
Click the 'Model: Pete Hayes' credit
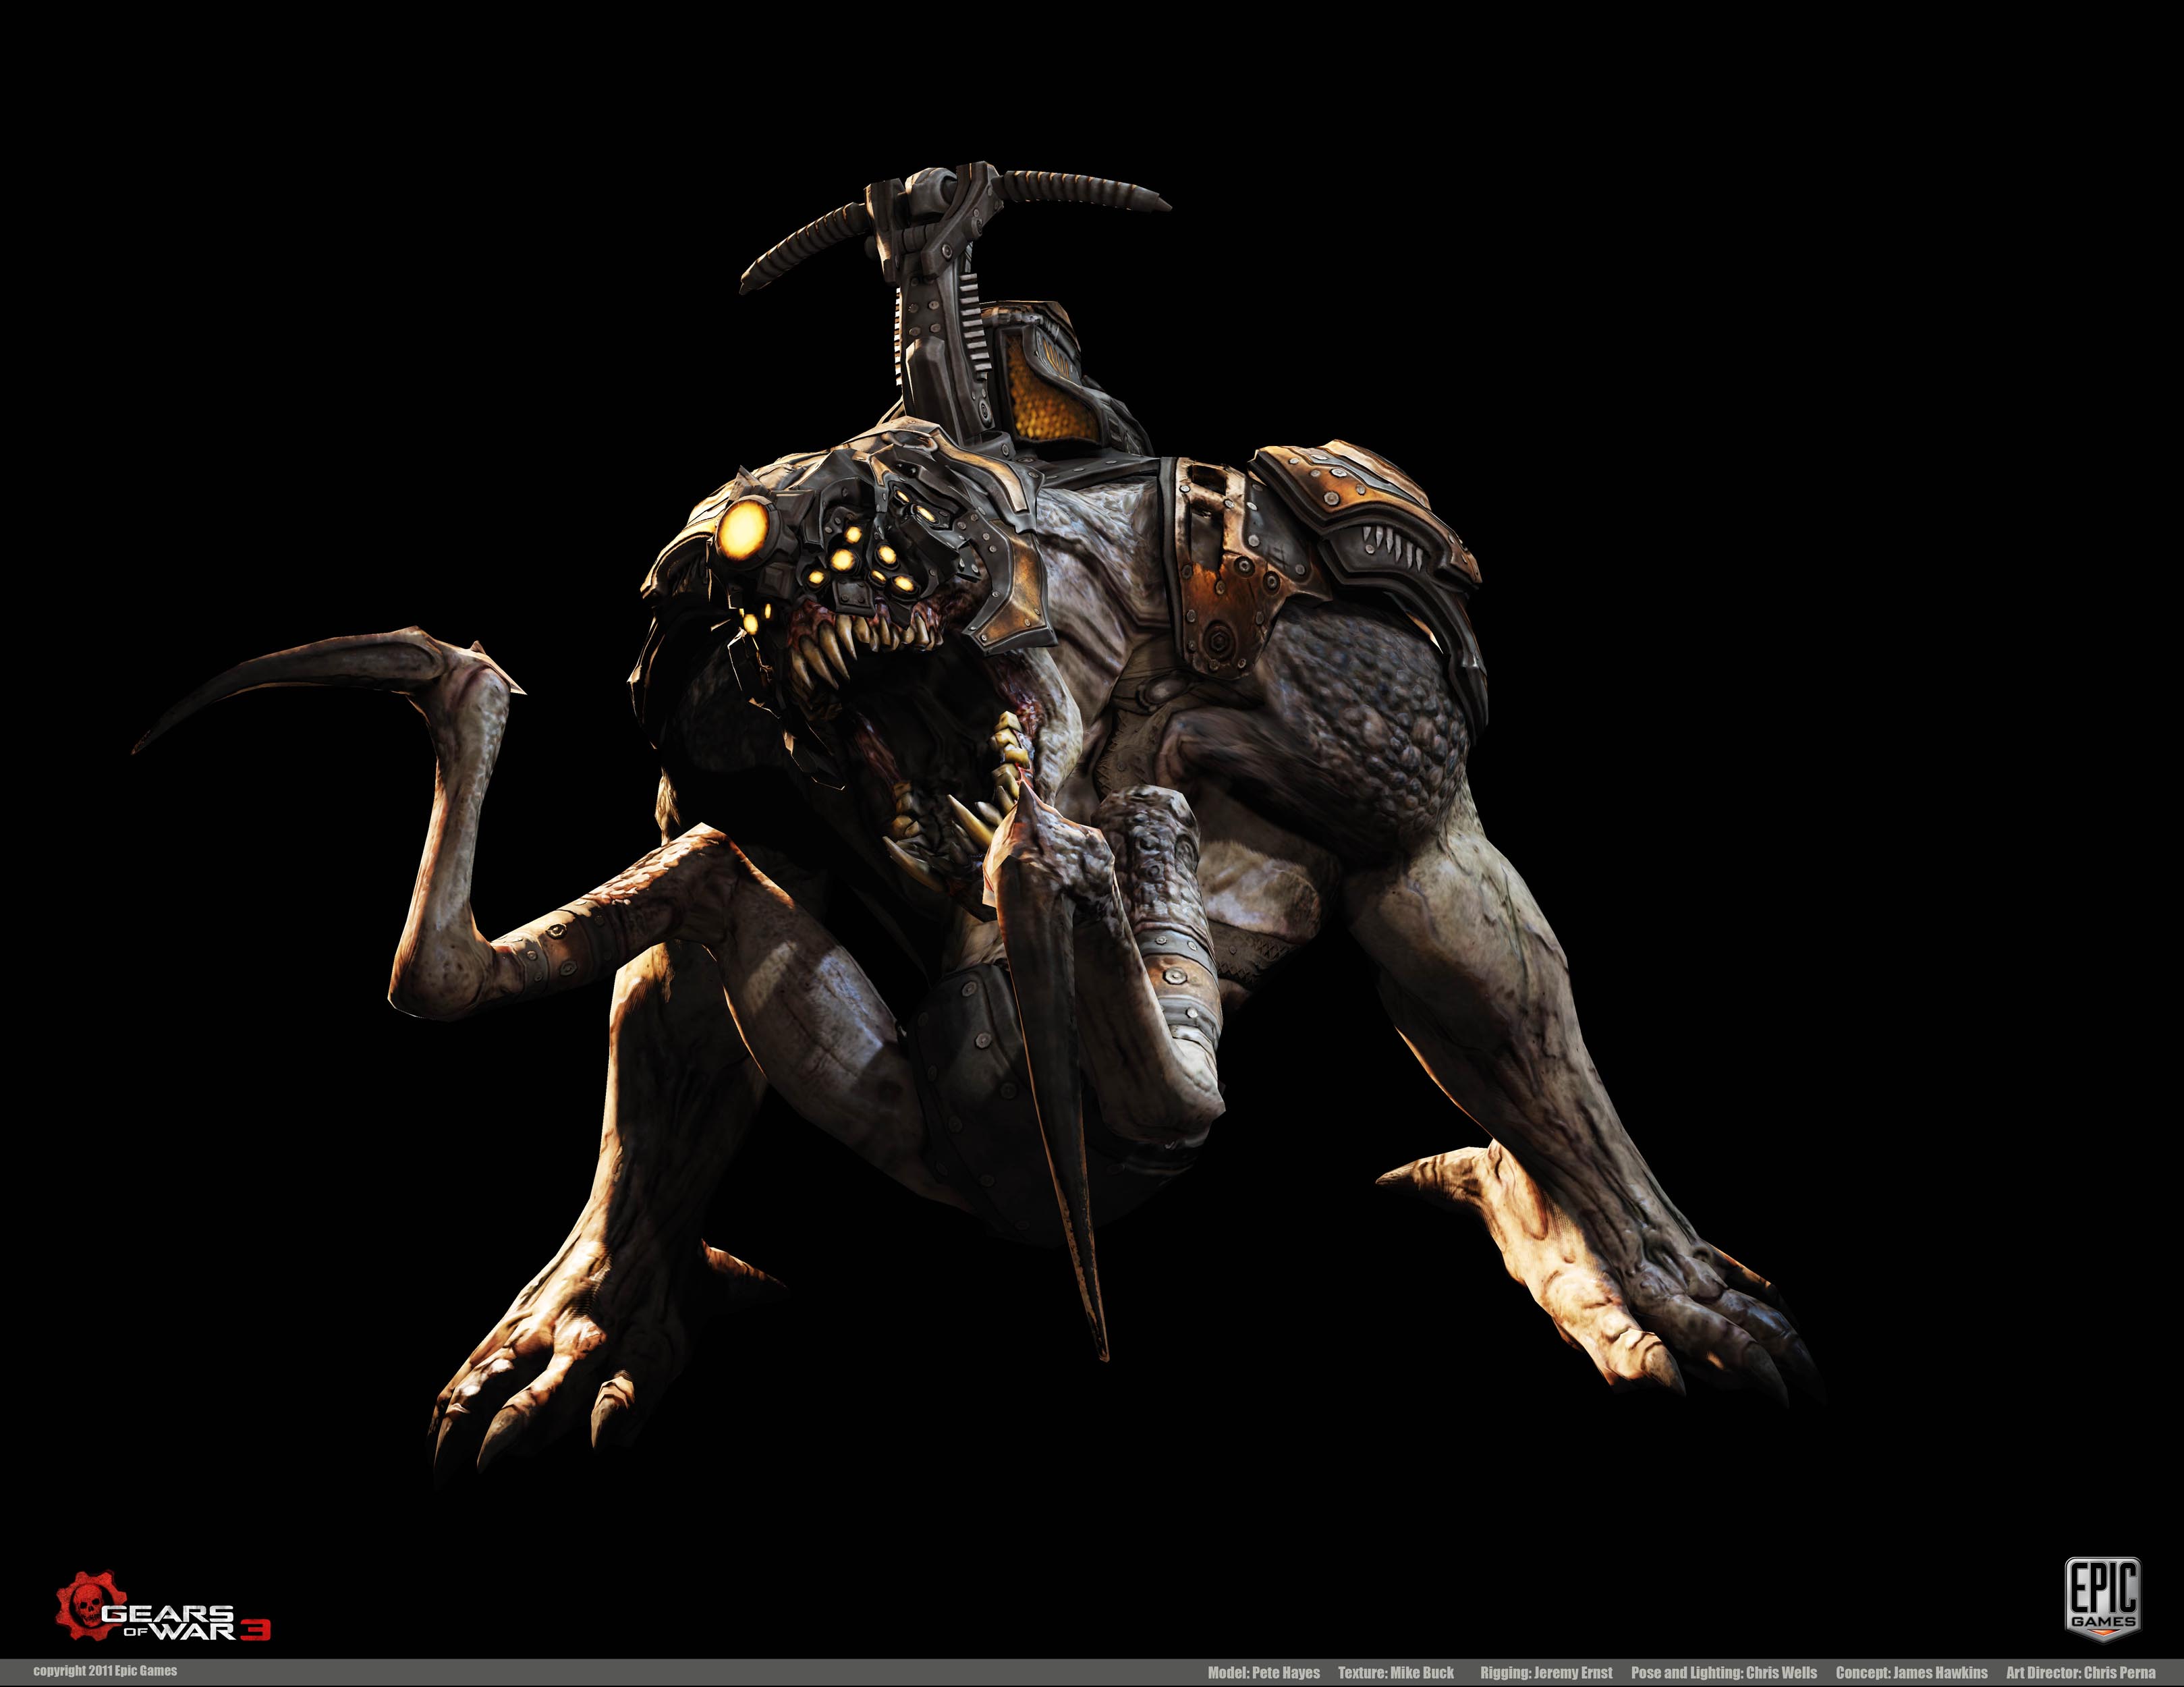[x=1263, y=1673]
